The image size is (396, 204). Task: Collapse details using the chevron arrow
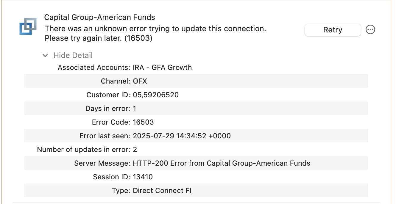(45, 56)
